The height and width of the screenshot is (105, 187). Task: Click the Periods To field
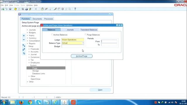109,45
